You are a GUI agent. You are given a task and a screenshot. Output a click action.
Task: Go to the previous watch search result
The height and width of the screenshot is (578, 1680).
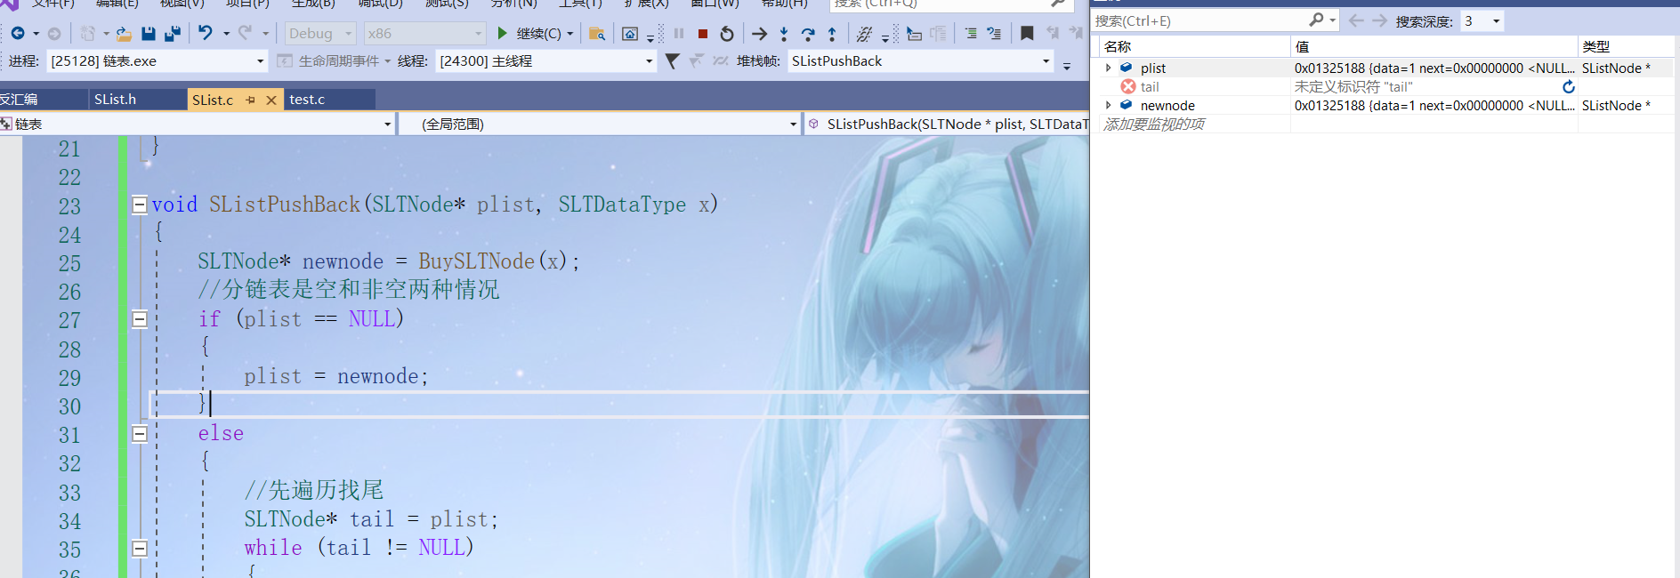(x=1356, y=20)
